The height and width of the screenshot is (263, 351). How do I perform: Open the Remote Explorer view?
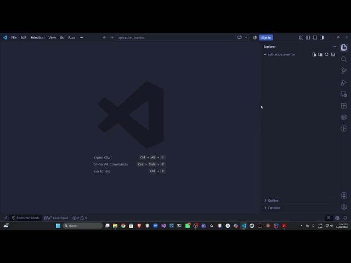tap(344, 94)
